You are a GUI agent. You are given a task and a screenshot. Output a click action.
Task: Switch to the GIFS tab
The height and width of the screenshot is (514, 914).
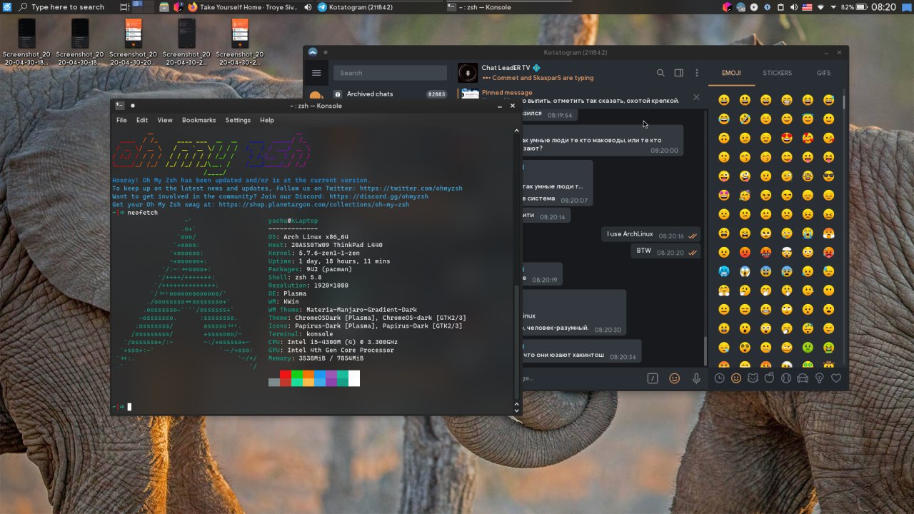823,73
